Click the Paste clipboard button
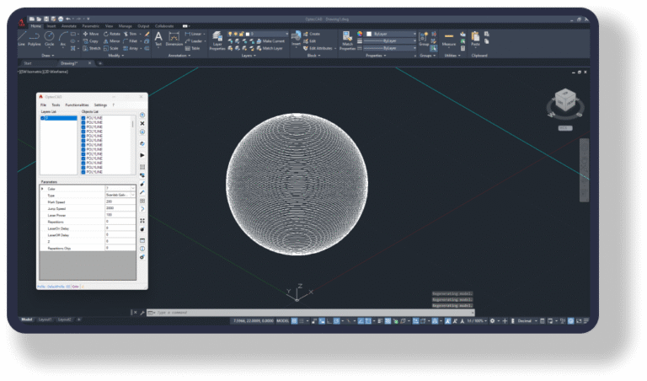 pos(475,39)
